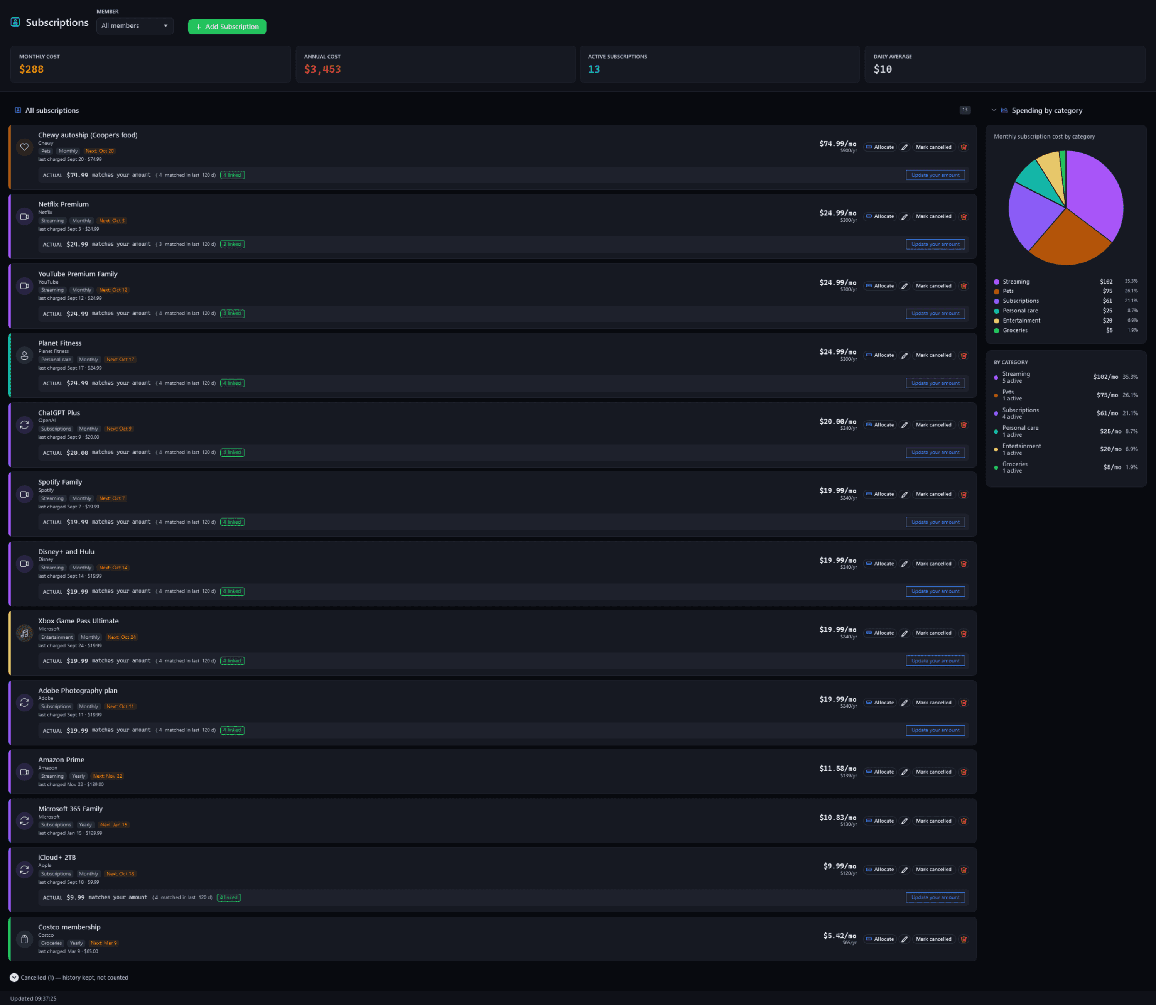Delete the Chewy autoship subscription
The image size is (1156, 1005).
[964, 147]
